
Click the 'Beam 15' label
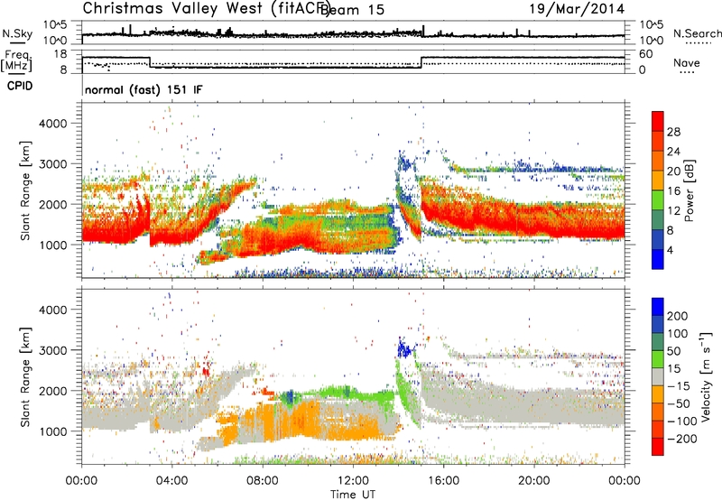pos(352,9)
